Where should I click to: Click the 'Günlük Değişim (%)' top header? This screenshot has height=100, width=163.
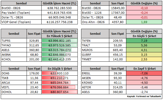(144, 3)
